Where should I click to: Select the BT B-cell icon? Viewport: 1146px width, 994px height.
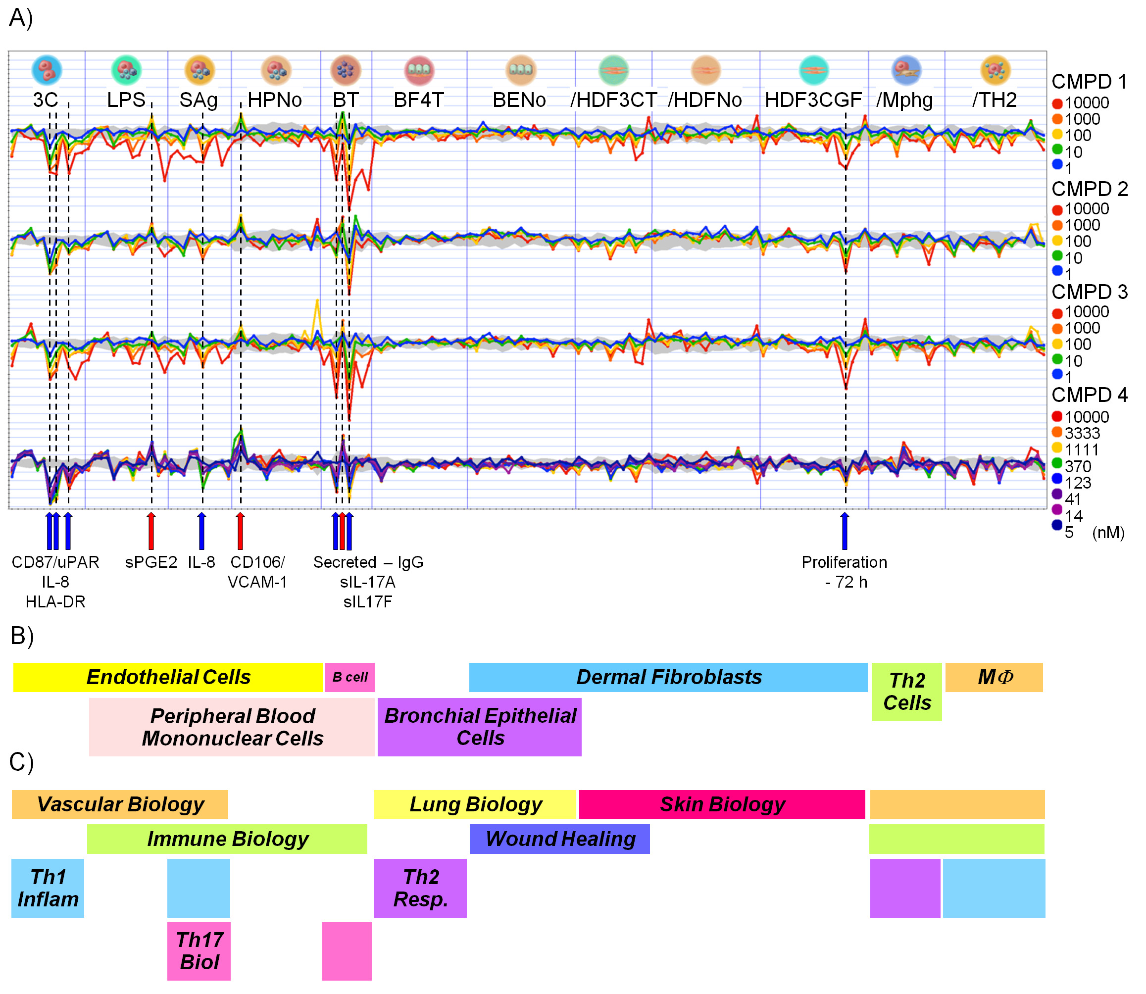346,70
